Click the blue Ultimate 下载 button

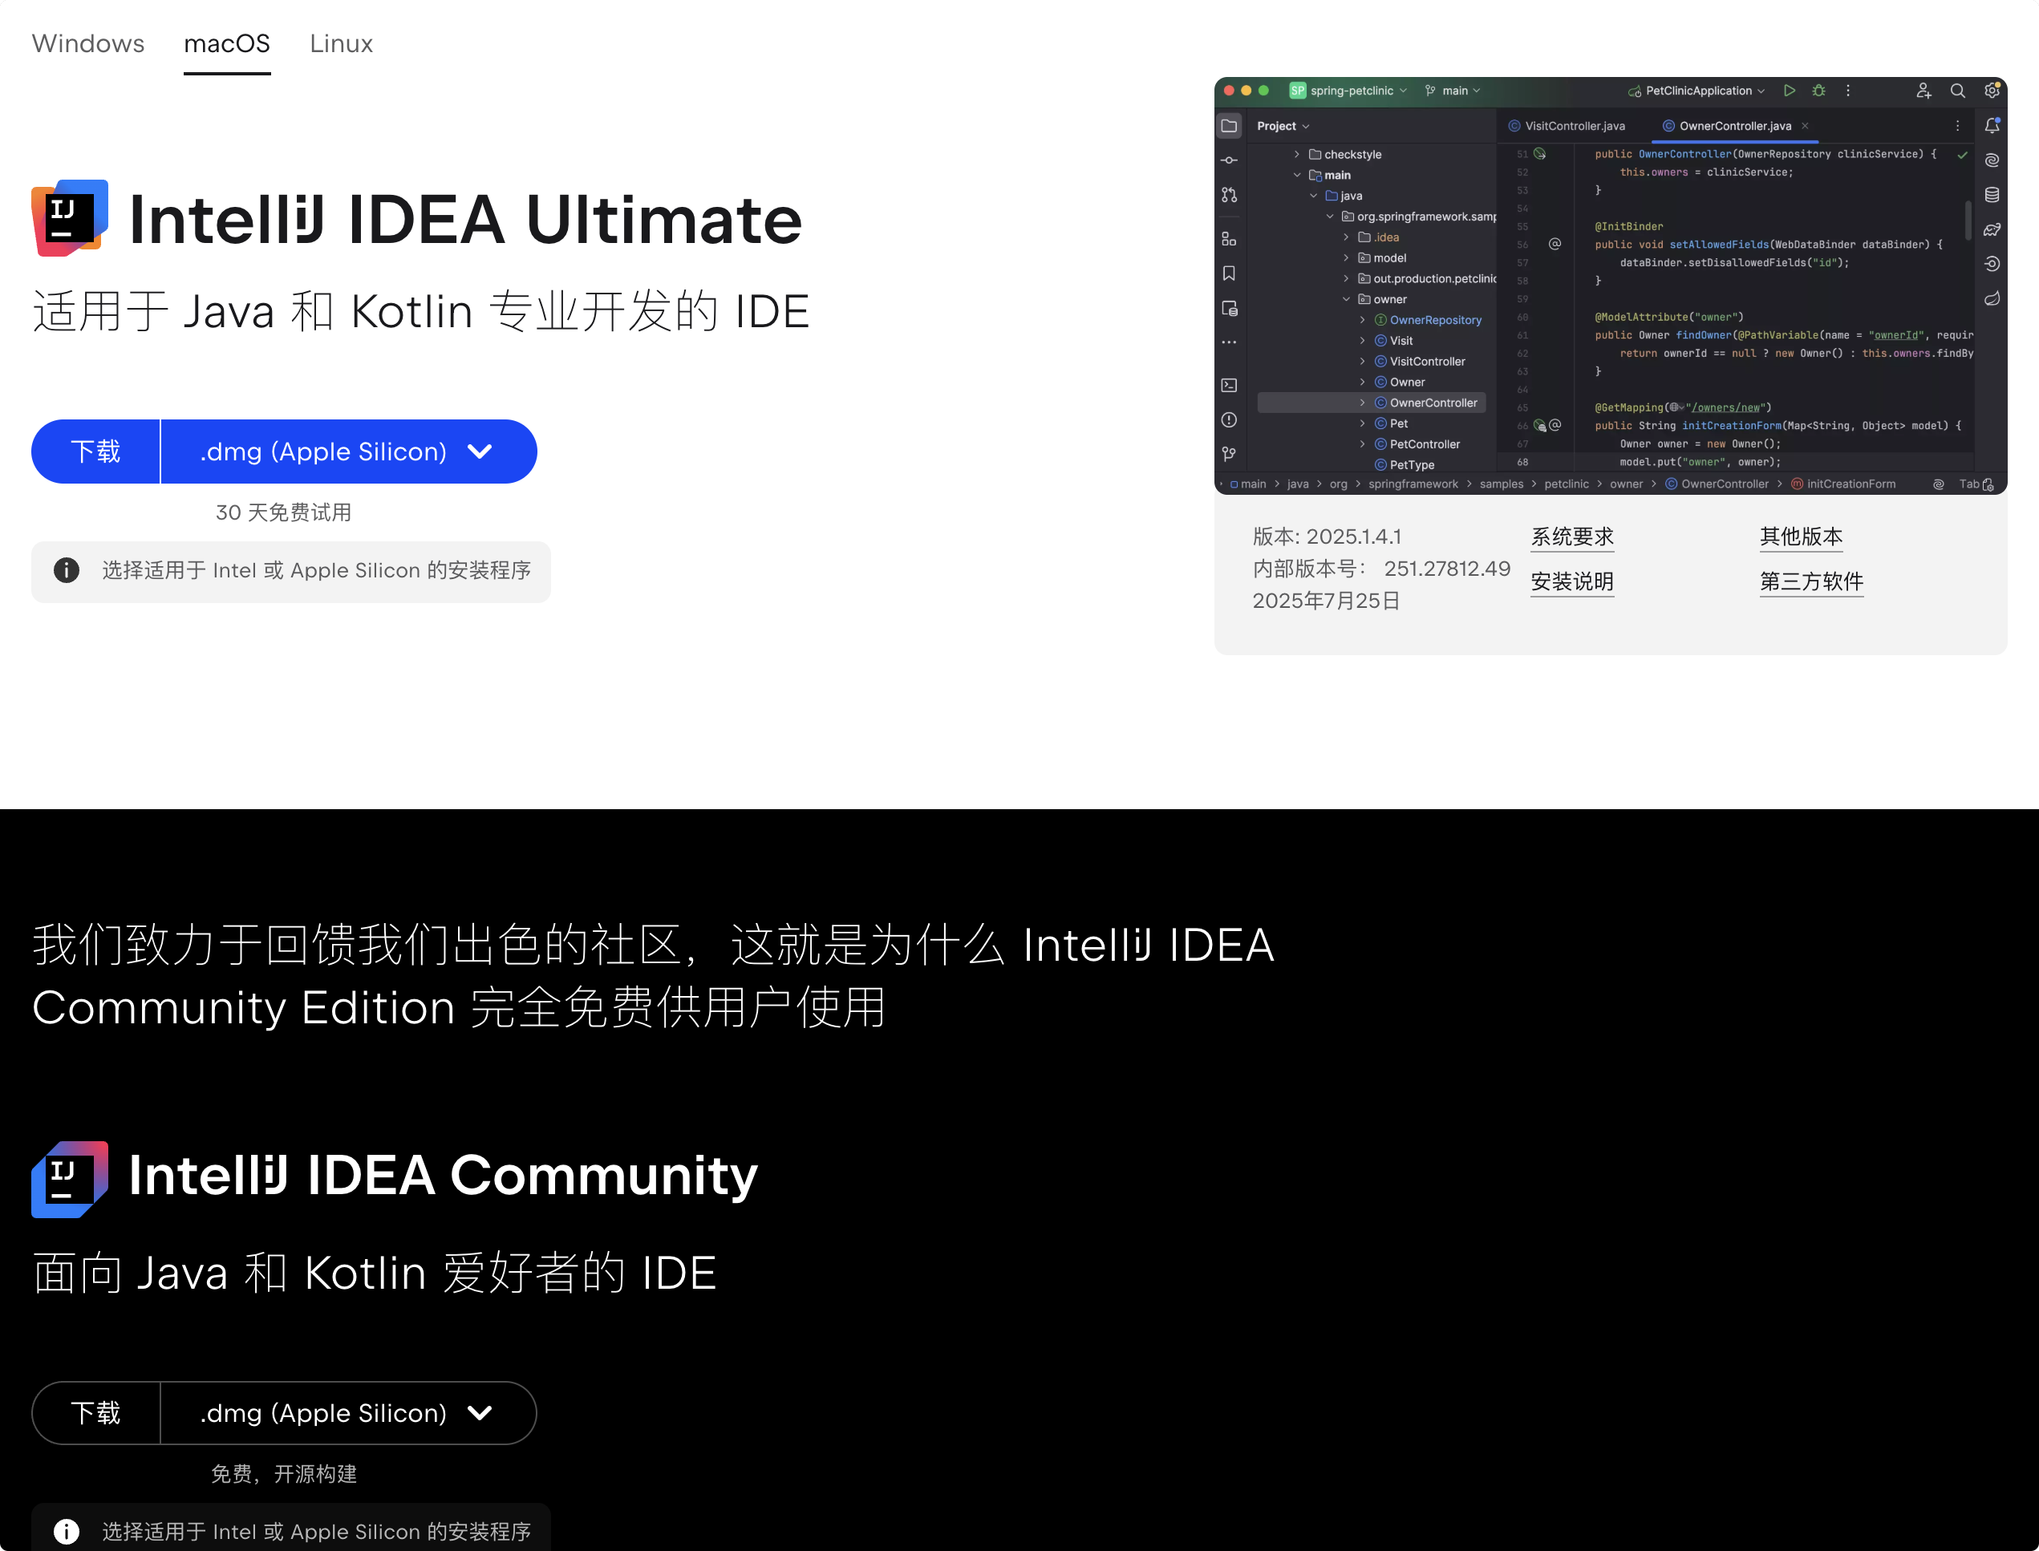pyautogui.click(x=96, y=452)
